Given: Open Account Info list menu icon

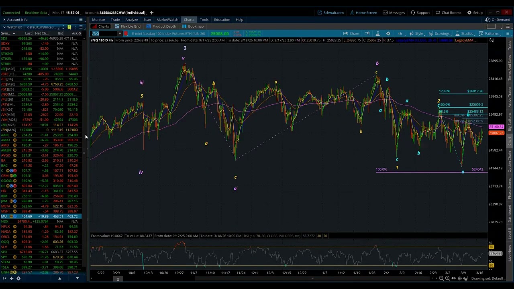Looking at the screenshot, I should coord(81,20).
